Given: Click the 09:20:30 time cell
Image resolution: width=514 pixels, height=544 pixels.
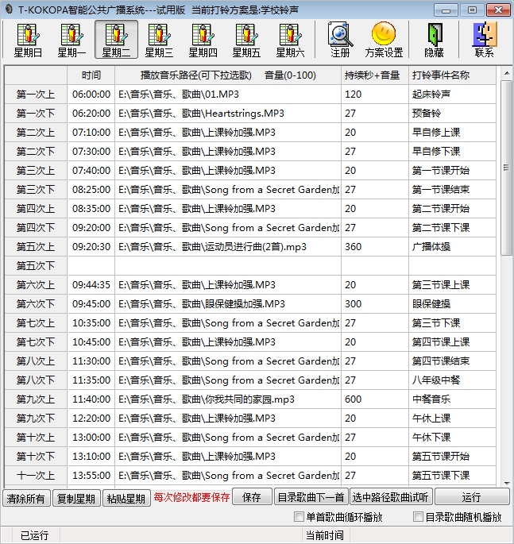Looking at the screenshot, I should (x=91, y=247).
